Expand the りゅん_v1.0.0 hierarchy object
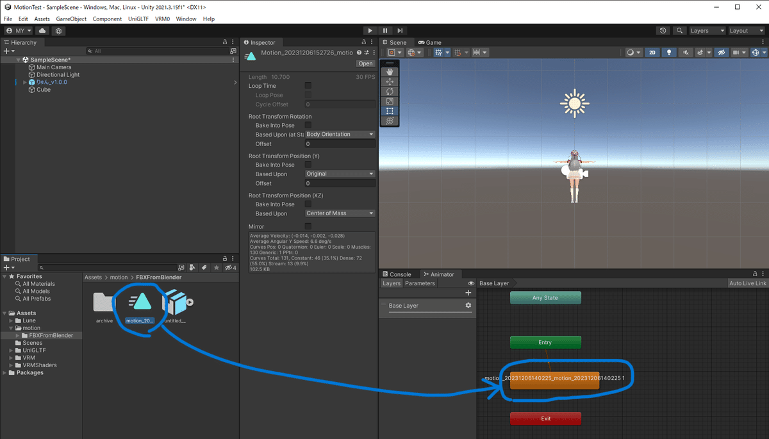The height and width of the screenshot is (439, 769). click(x=25, y=82)
